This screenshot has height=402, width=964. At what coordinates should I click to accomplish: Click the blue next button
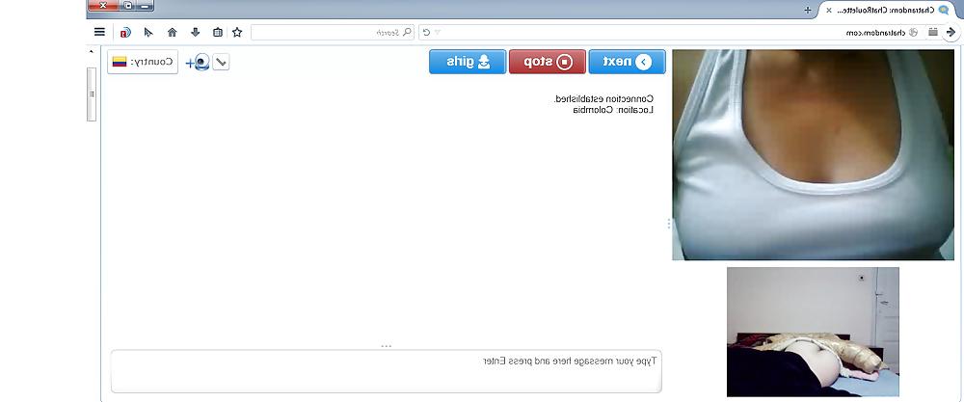(x=628, y=62)
